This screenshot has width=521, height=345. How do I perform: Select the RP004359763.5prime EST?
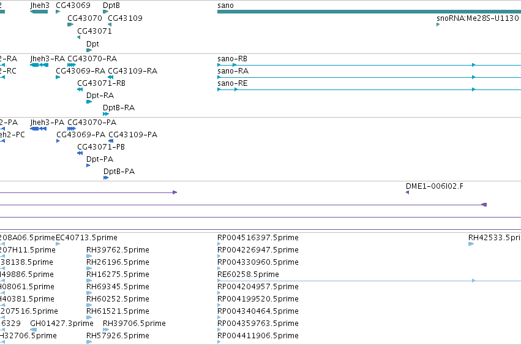219,330
